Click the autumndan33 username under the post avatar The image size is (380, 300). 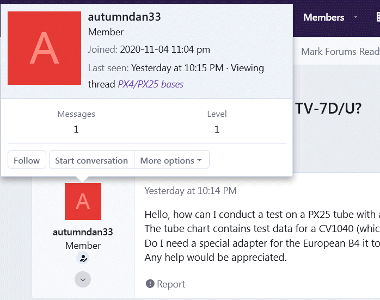point(83,232)
